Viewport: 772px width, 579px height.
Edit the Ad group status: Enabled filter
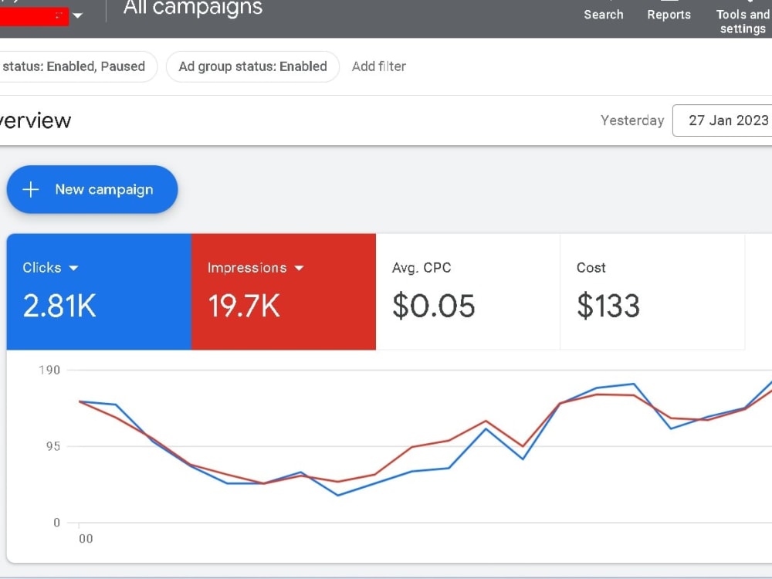252,66
